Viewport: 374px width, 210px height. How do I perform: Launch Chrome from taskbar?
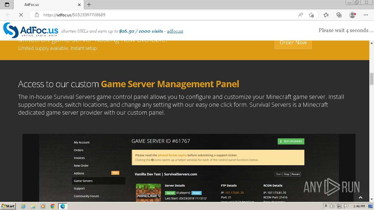pyautogui.click(x=53, y=206)
